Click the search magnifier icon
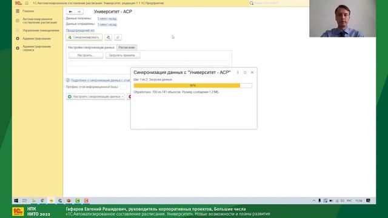The height and width of the screenshot is (218, 388). [252, 3]
